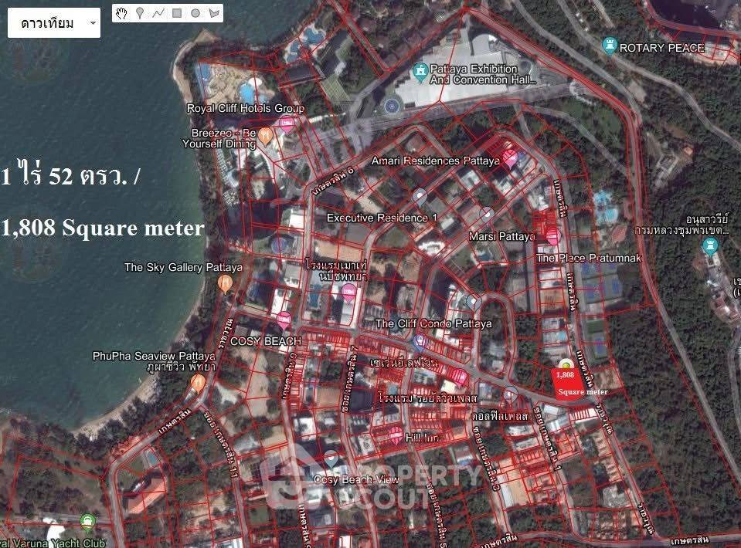Click the Amari Residences Pattaya label
Viewport: 741px width, 548px height.
point(435,161)
